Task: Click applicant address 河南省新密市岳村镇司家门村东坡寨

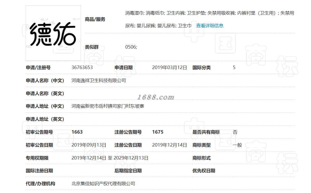Action: coord(108,106)
